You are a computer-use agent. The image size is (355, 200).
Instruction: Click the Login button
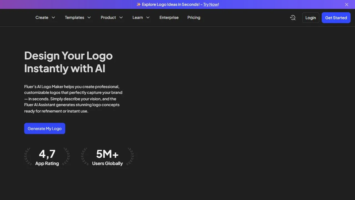(311, 17)
